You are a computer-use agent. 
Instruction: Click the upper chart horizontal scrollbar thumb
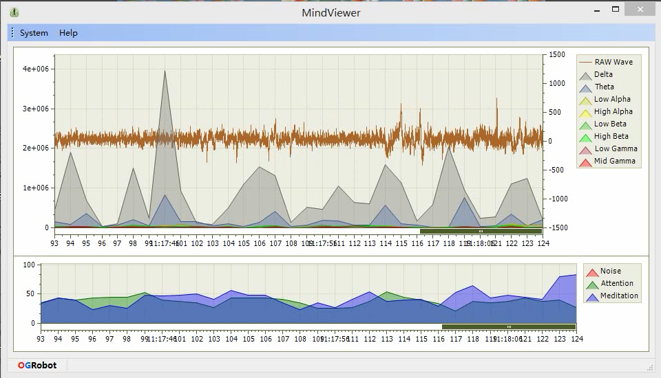(481, 231)
